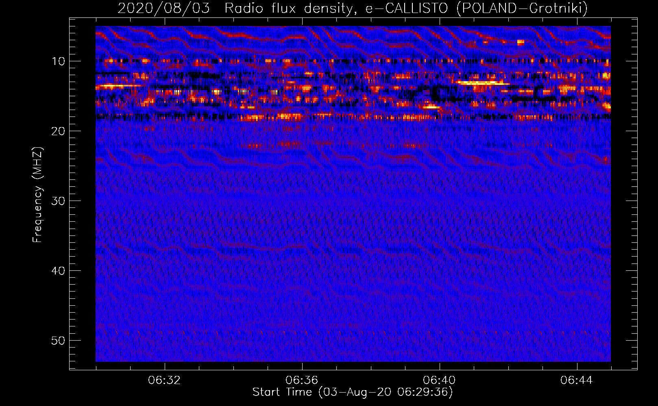Click the 06:40 time tick label
Image resolution: width=658 pixels, height=406 pixels.
pyautogui.click(x=439, y=380)
